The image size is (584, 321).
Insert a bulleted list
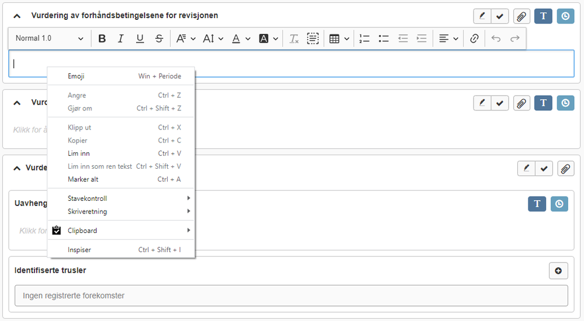pos(383,39)
